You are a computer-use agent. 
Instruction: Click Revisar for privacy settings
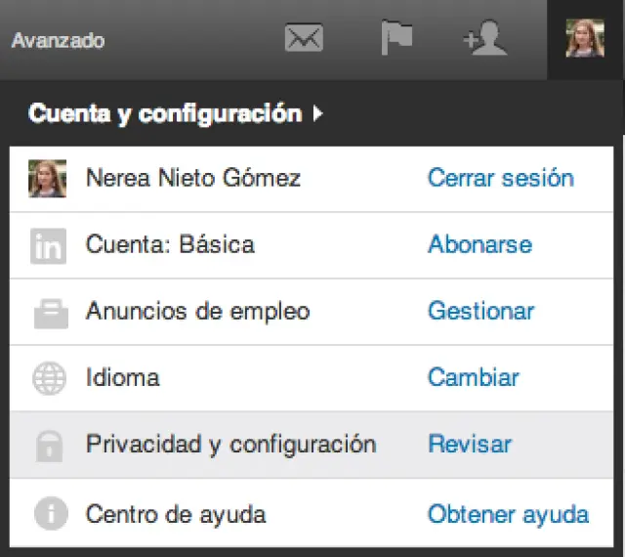tap(470, 445)
